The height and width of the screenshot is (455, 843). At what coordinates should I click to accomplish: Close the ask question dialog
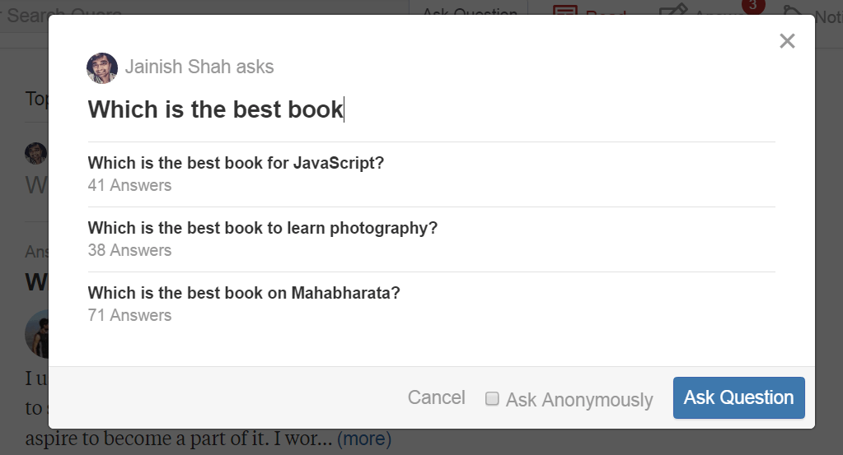click(x=787, y=41)
